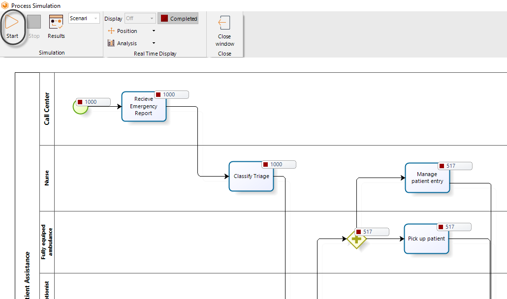The height and width of the screenshot is (299, 507).
Task: Open the Display Off dropdown
Action: coord(140,18)
